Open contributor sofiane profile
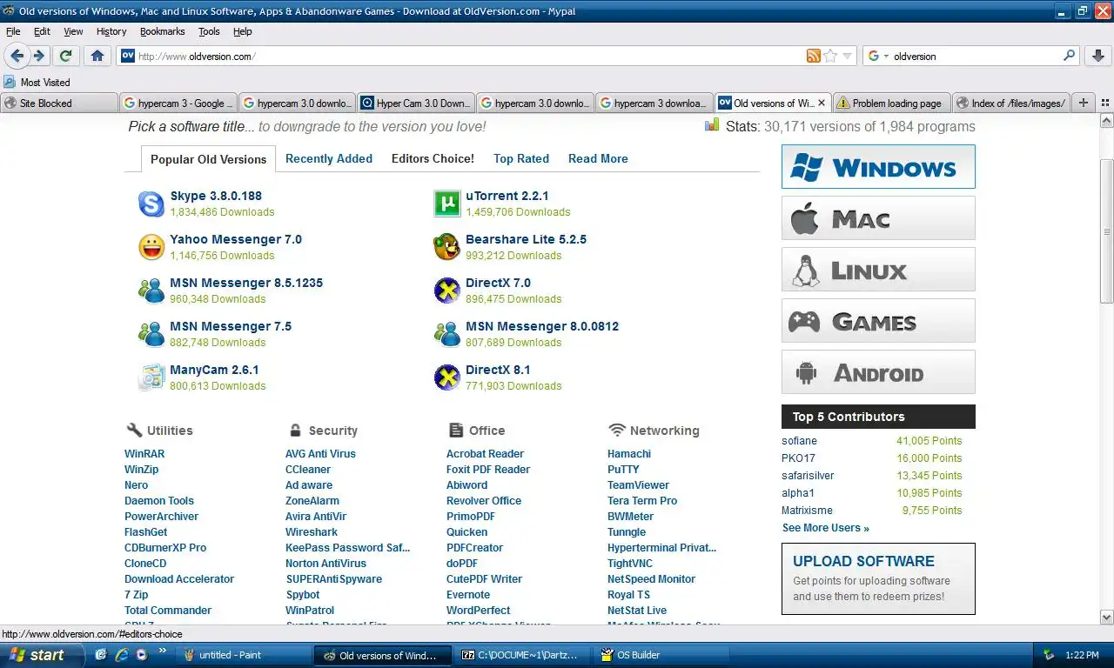The image size is (1114, 668). pos(799,441)
